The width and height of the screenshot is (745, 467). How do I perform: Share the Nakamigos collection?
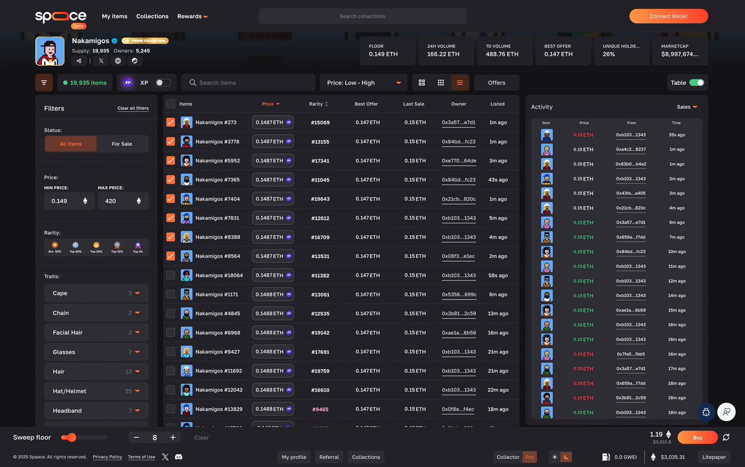click(79, 61)
